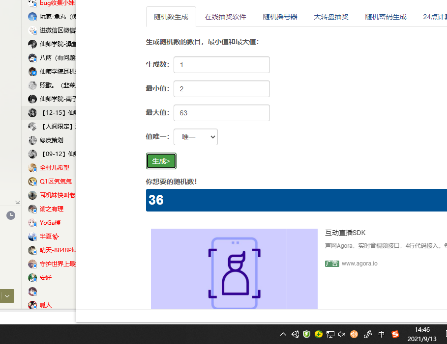Open the green shield security tray icon
447x344 pixels.
coord(307,334)
